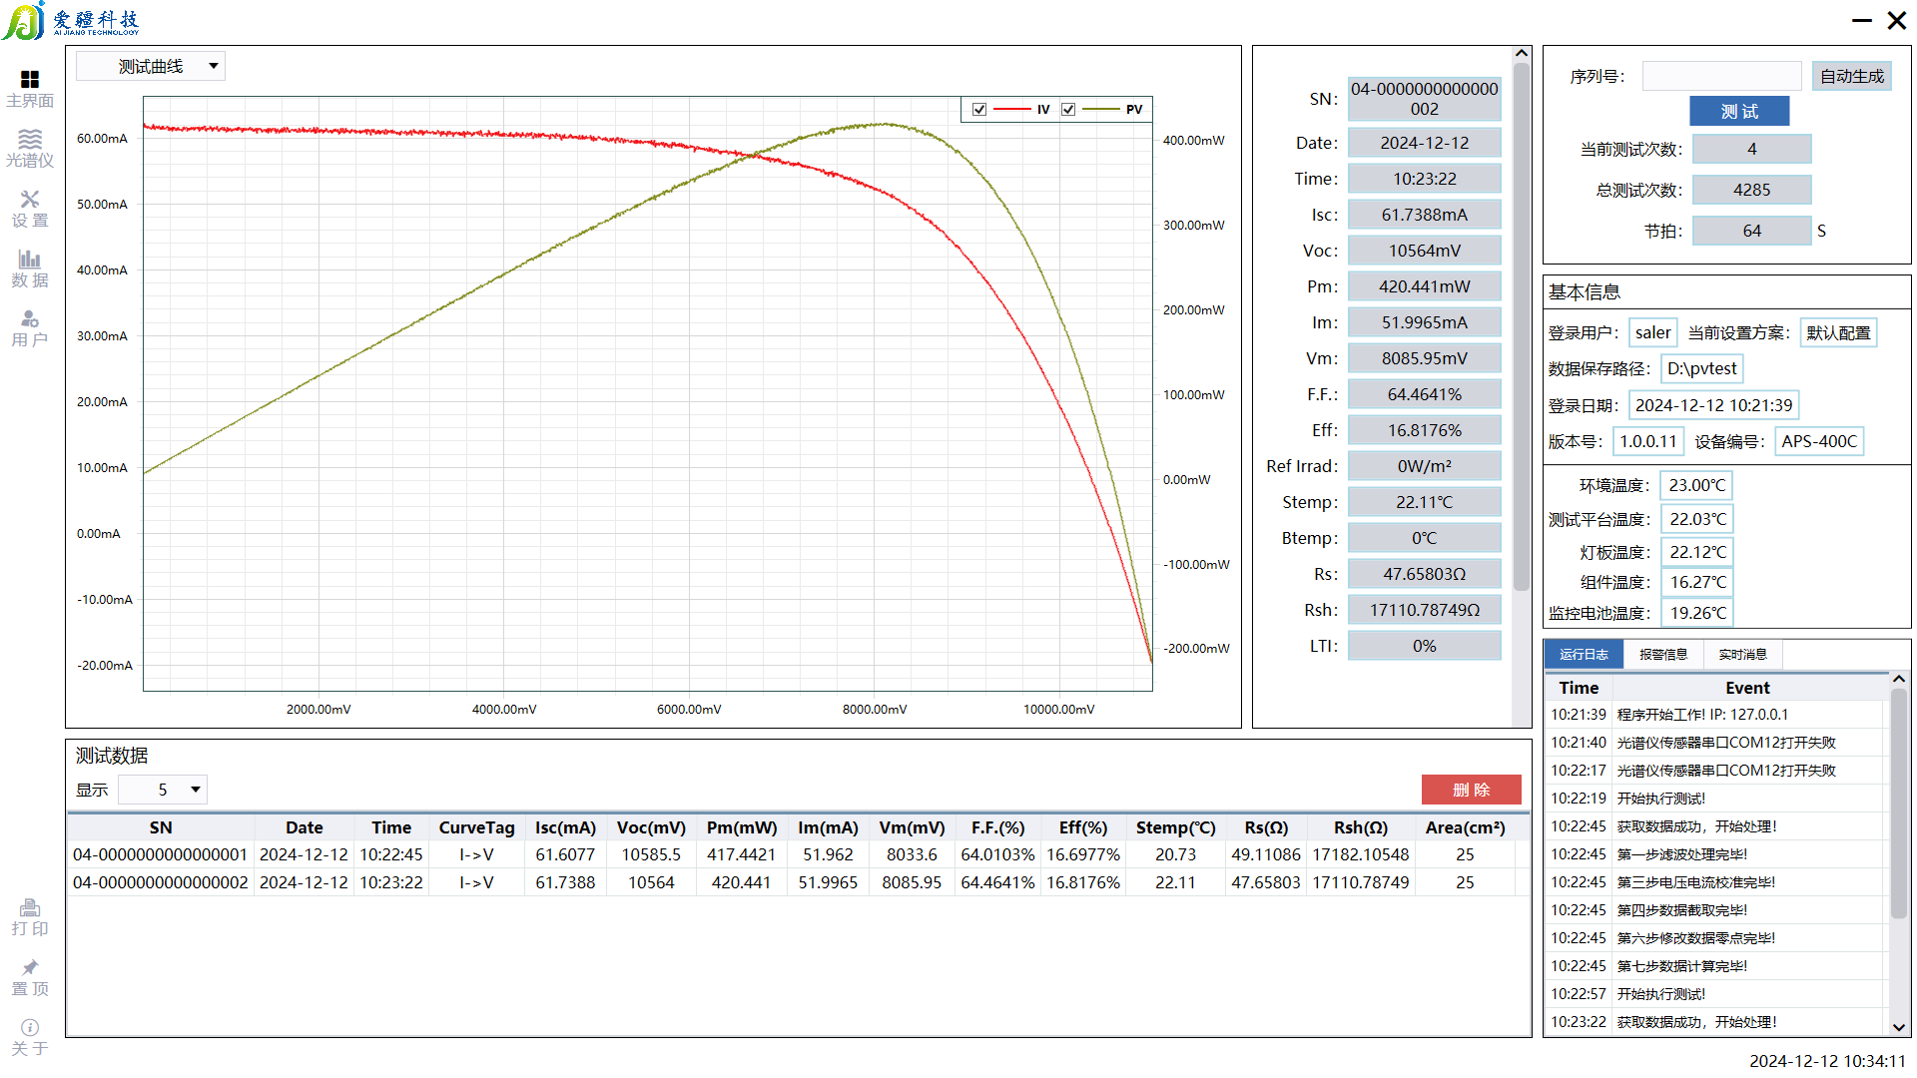
Task: Open the 光谱仪 spectrometer icon
Action: [x=30, y=140]
